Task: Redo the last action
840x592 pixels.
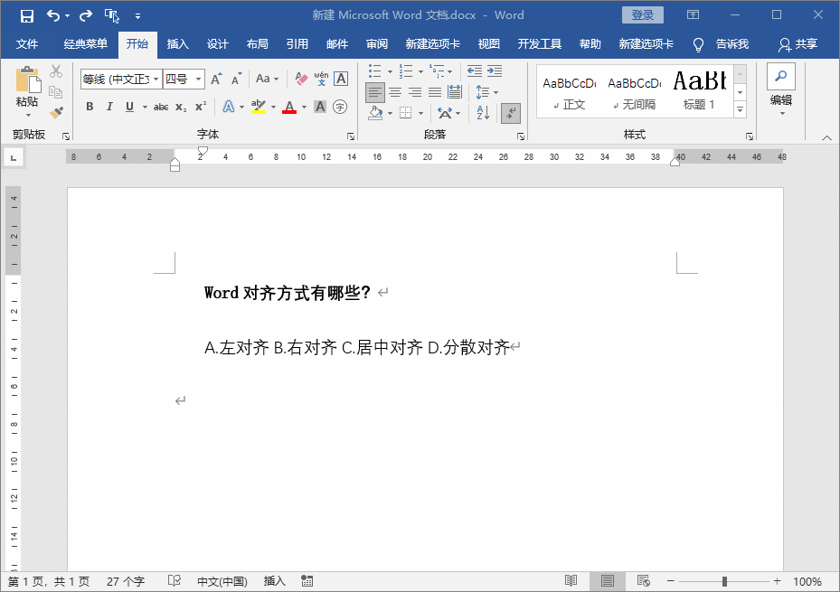Action: pos(85,15)
